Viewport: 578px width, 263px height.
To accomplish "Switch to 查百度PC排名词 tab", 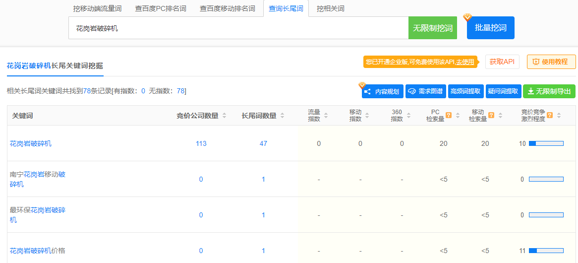I will click(x=161, y=8).
